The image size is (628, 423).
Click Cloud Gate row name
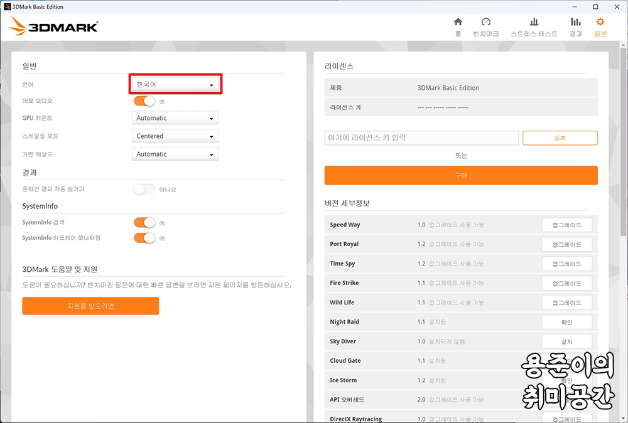click(x=345, y=361)
